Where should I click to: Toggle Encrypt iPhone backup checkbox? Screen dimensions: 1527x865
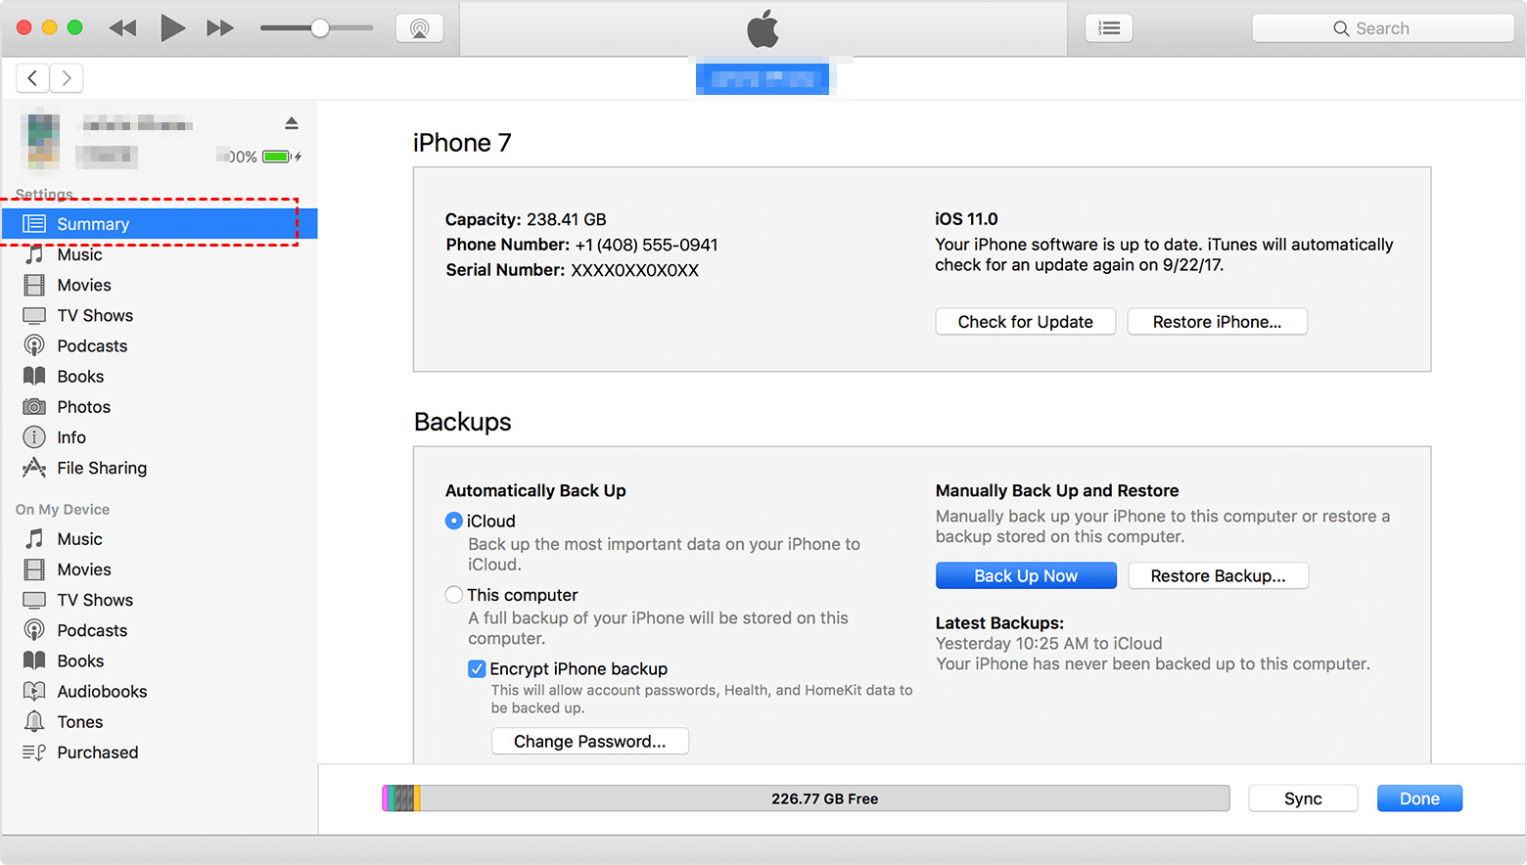click(x=477, y=668)
